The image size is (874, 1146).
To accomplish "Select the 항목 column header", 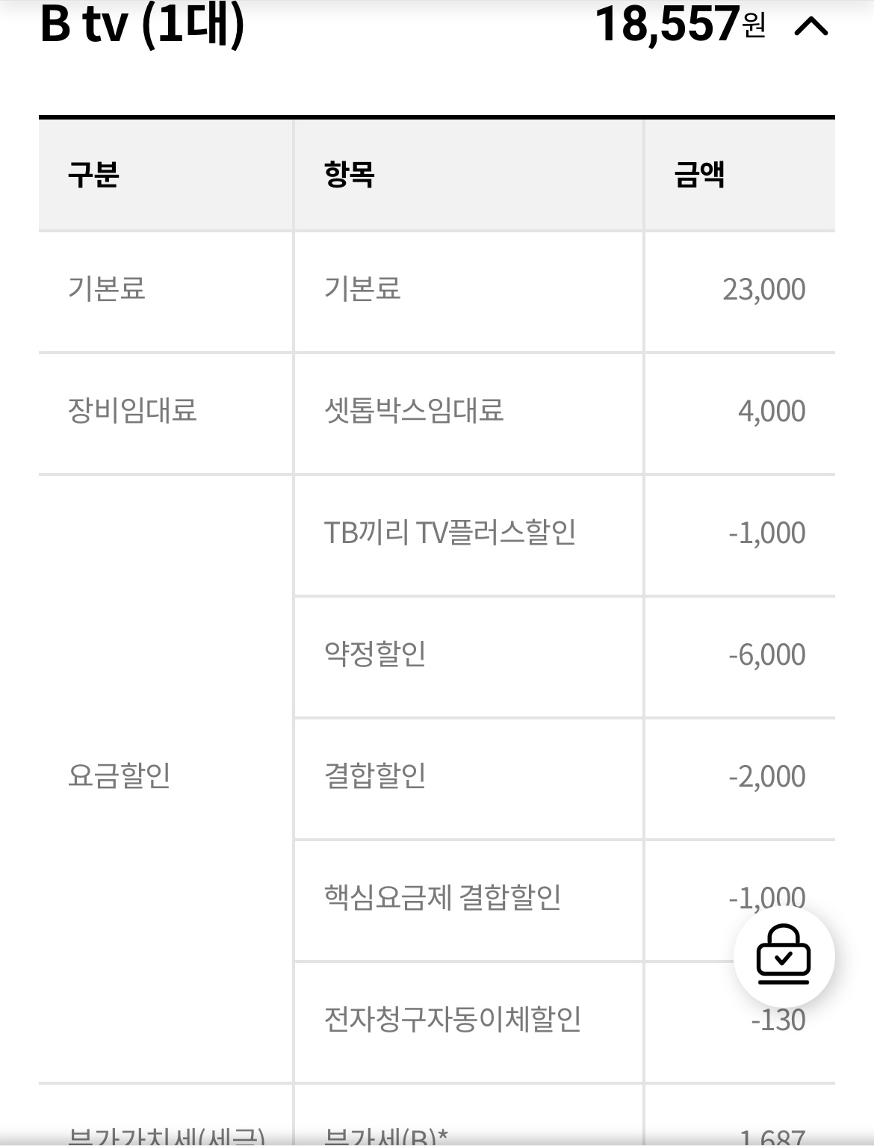I will point(350,175).
